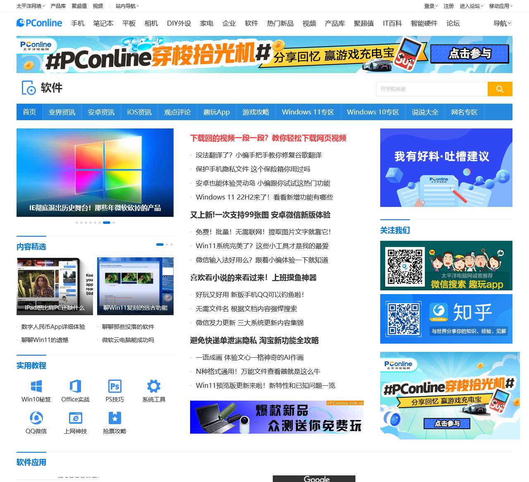Select the iOS资讯 tab
This screenshot has height=482, width=529.
coord(139,112)
